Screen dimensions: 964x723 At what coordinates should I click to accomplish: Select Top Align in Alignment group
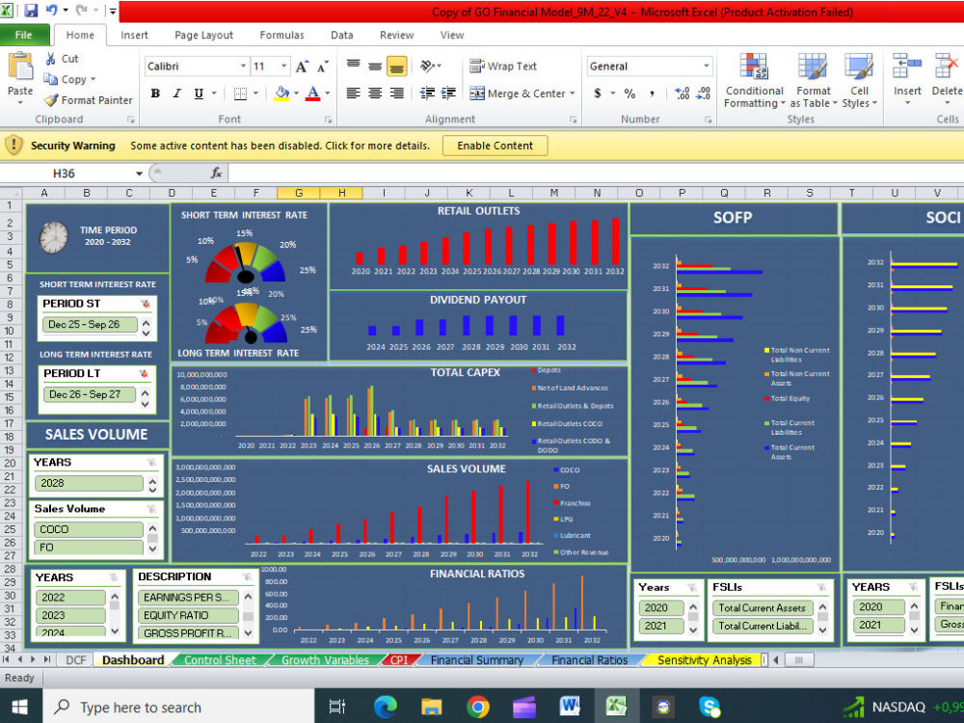tap(353, 64)
